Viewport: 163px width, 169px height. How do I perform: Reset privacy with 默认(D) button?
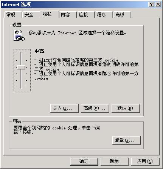pyautogui.click(x=126, y=108)
